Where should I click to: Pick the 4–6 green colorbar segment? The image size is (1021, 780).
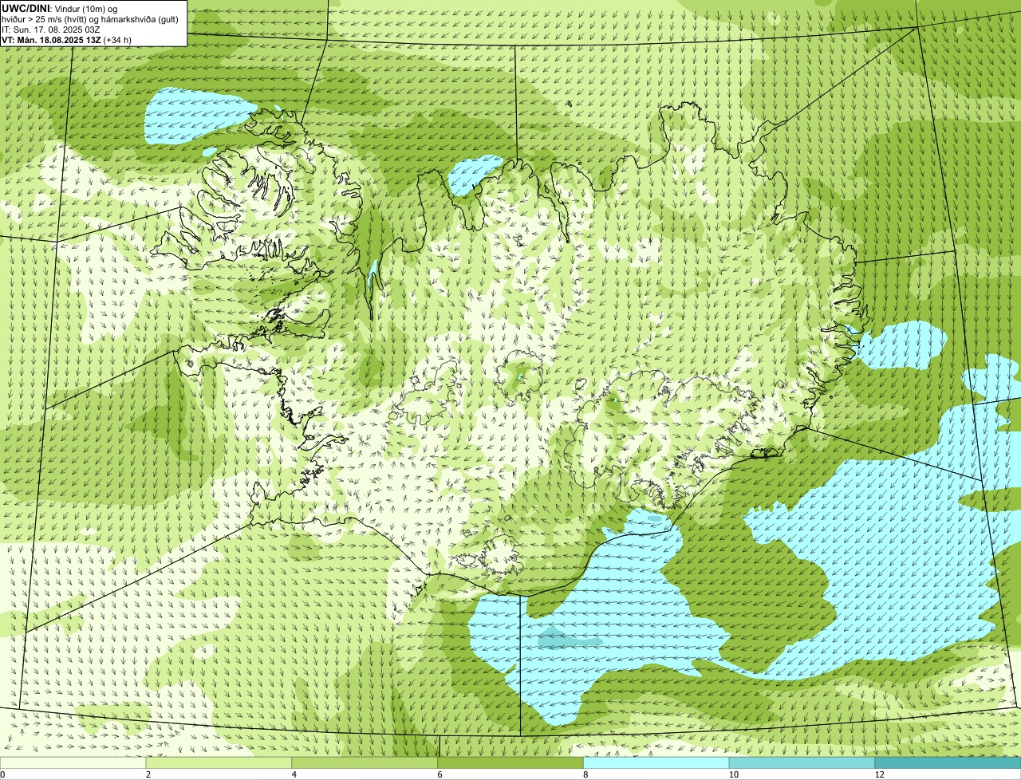365,763
